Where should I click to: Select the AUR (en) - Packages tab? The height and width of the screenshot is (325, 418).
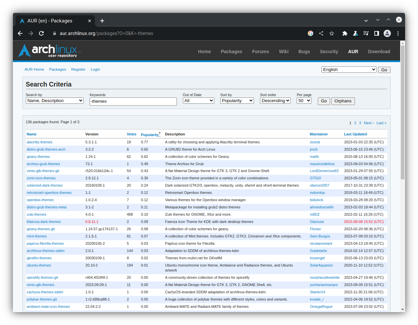[x=55, y=21]
